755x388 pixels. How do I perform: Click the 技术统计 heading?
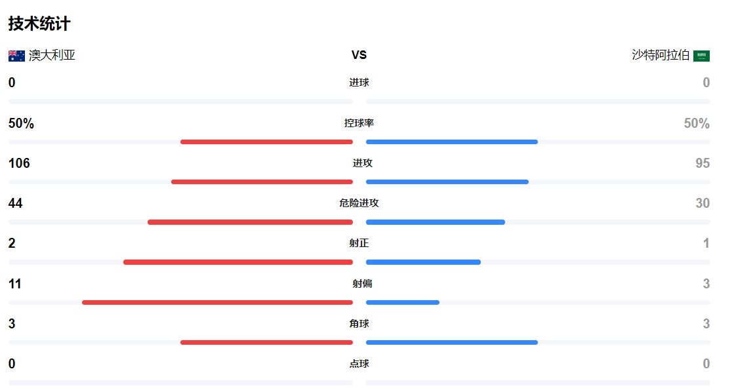(x=39, y=23)
